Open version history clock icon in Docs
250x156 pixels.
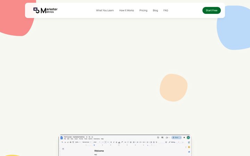(x=158, y=138)
